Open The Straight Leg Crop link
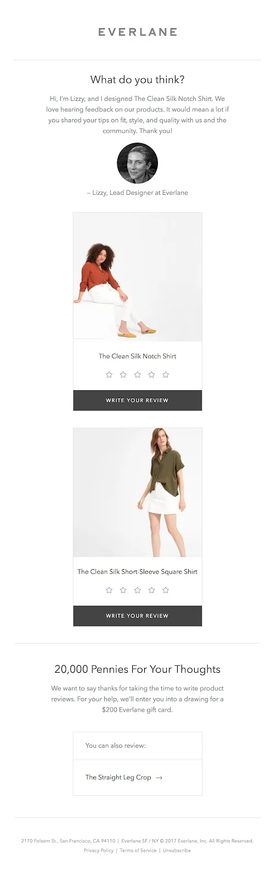Image resolution: width=272 pixels, height=878 pixels. [x=118, y=777]
